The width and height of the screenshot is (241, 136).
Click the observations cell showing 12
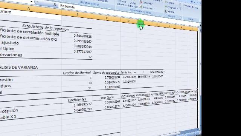click(x=90, y=57)
